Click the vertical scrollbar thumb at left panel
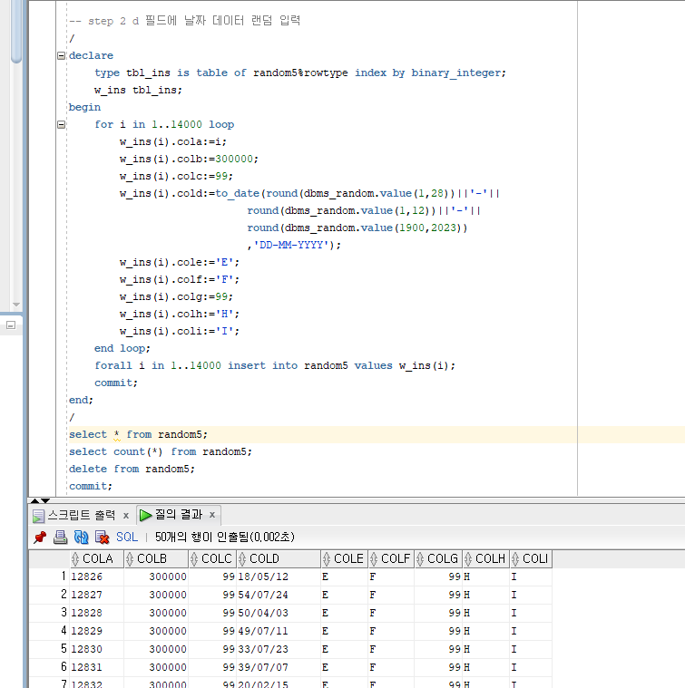Screen dimensions: 685x688 point(16,31)
